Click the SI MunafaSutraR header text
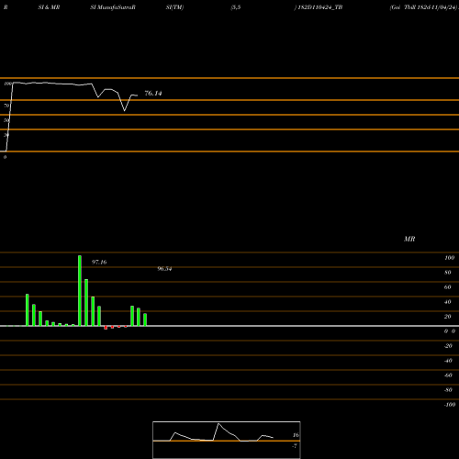 113,7
